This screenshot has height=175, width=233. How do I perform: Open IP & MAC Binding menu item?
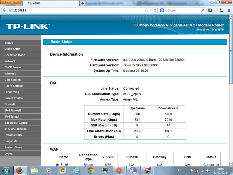coord(20,129)
